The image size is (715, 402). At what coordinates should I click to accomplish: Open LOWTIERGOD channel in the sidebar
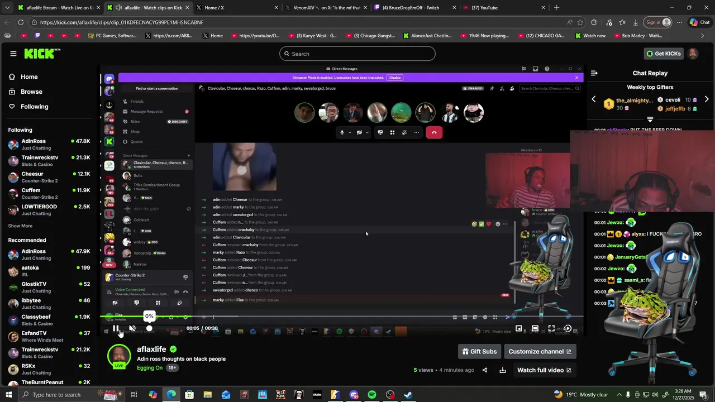[49, 209]
